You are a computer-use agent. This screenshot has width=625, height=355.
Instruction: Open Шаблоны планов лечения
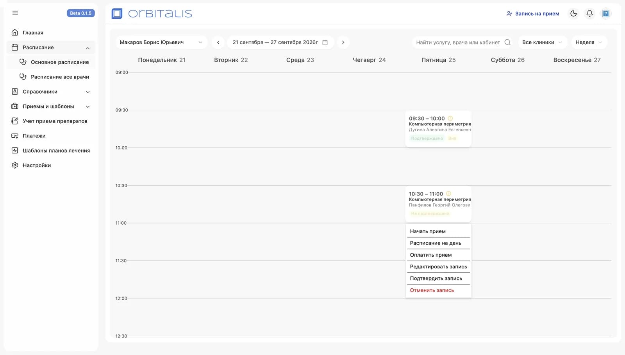[51, 151]
